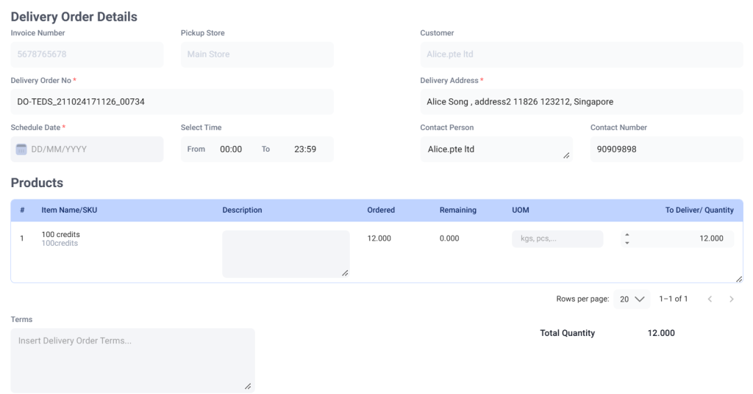Select the Pickup Store Main Store field
This screenshot has width=753, height=394.
tap(257, 54)
